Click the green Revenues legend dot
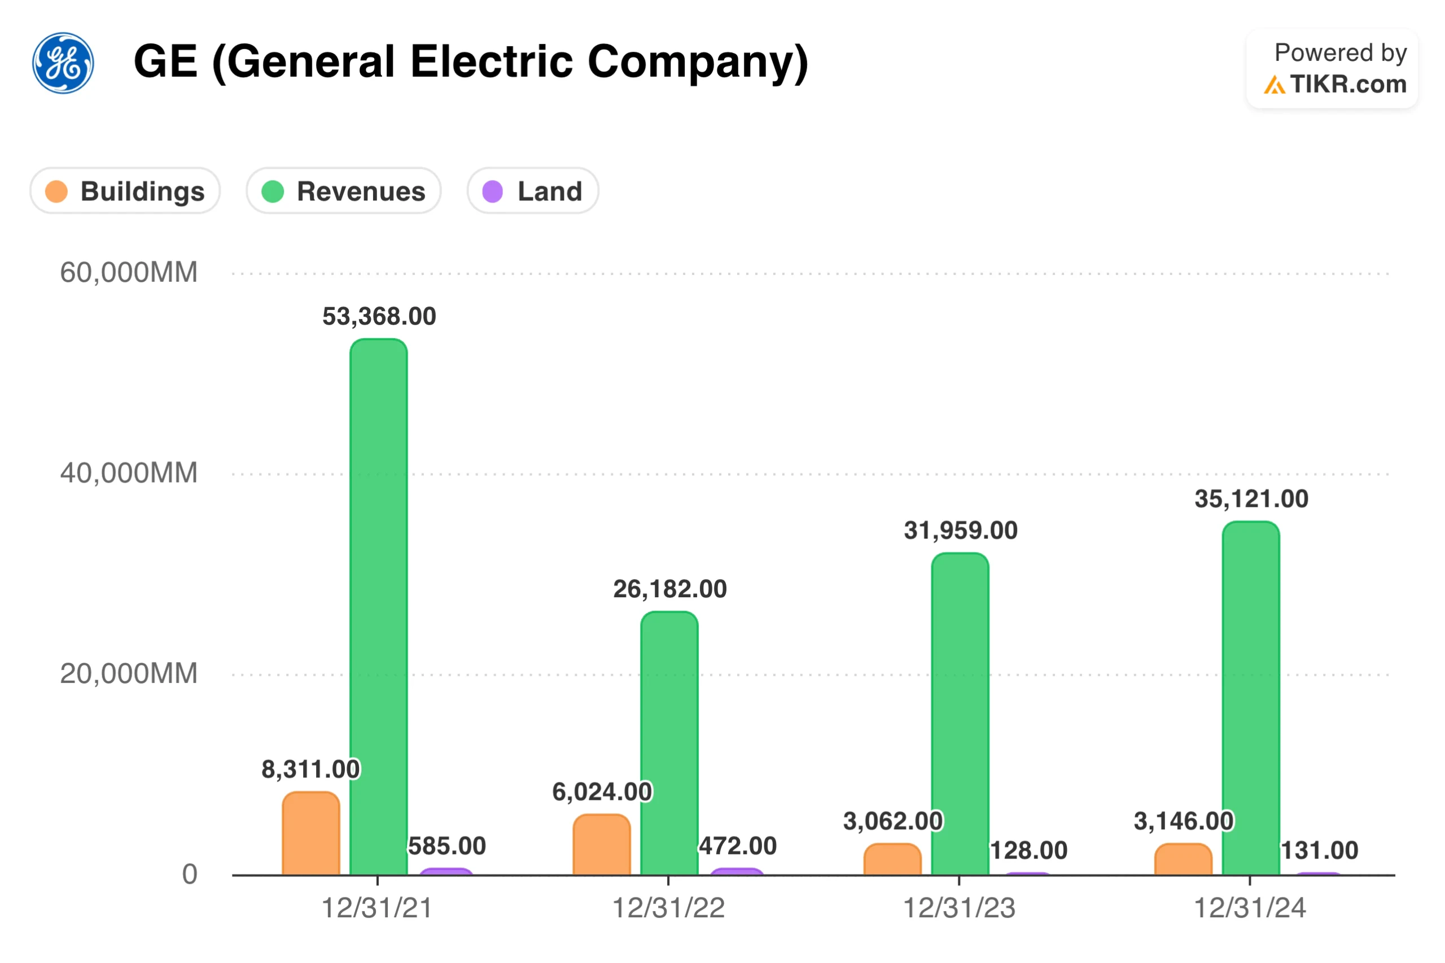Viewport: 1445px width, 963px height. (x=272, y=191)
